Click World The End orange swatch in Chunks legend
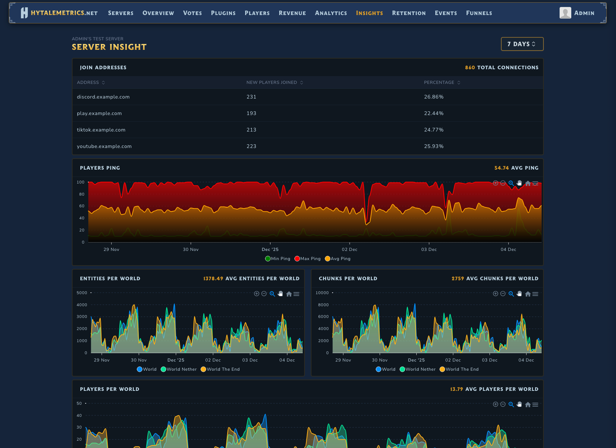This screenshot has height=448, width=616. (x=442, y=369)
